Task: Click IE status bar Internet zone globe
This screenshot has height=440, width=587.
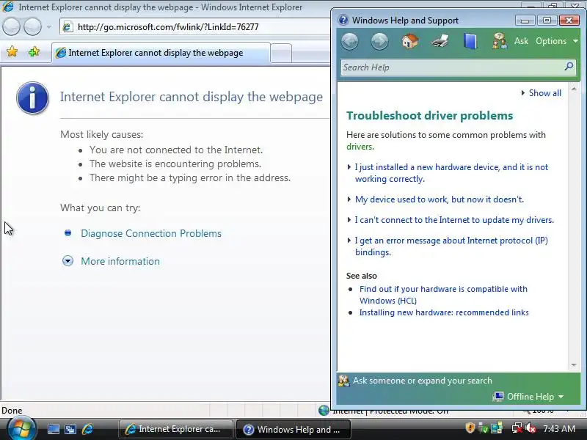Action: point(324,411)
